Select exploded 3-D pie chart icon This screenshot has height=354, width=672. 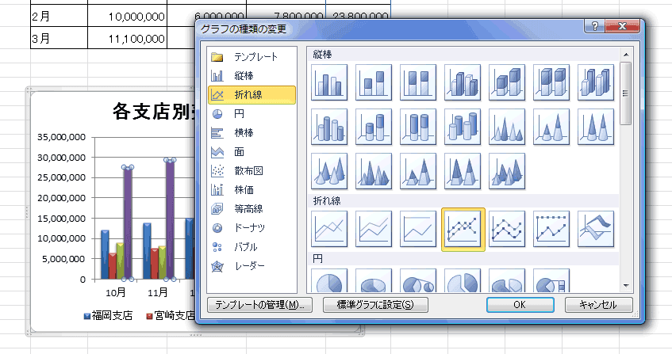tap(507, 281)
